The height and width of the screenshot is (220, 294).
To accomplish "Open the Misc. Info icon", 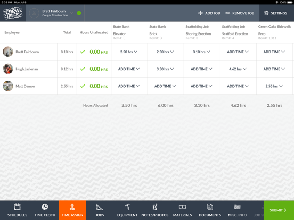I will [x=237, y=207].
